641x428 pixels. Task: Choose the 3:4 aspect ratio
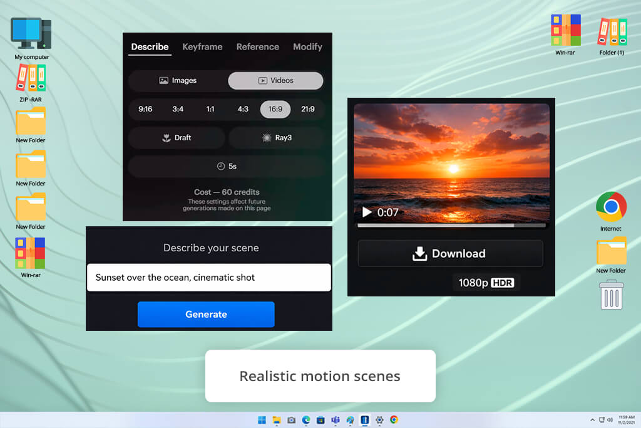click(x=178, y=109)
